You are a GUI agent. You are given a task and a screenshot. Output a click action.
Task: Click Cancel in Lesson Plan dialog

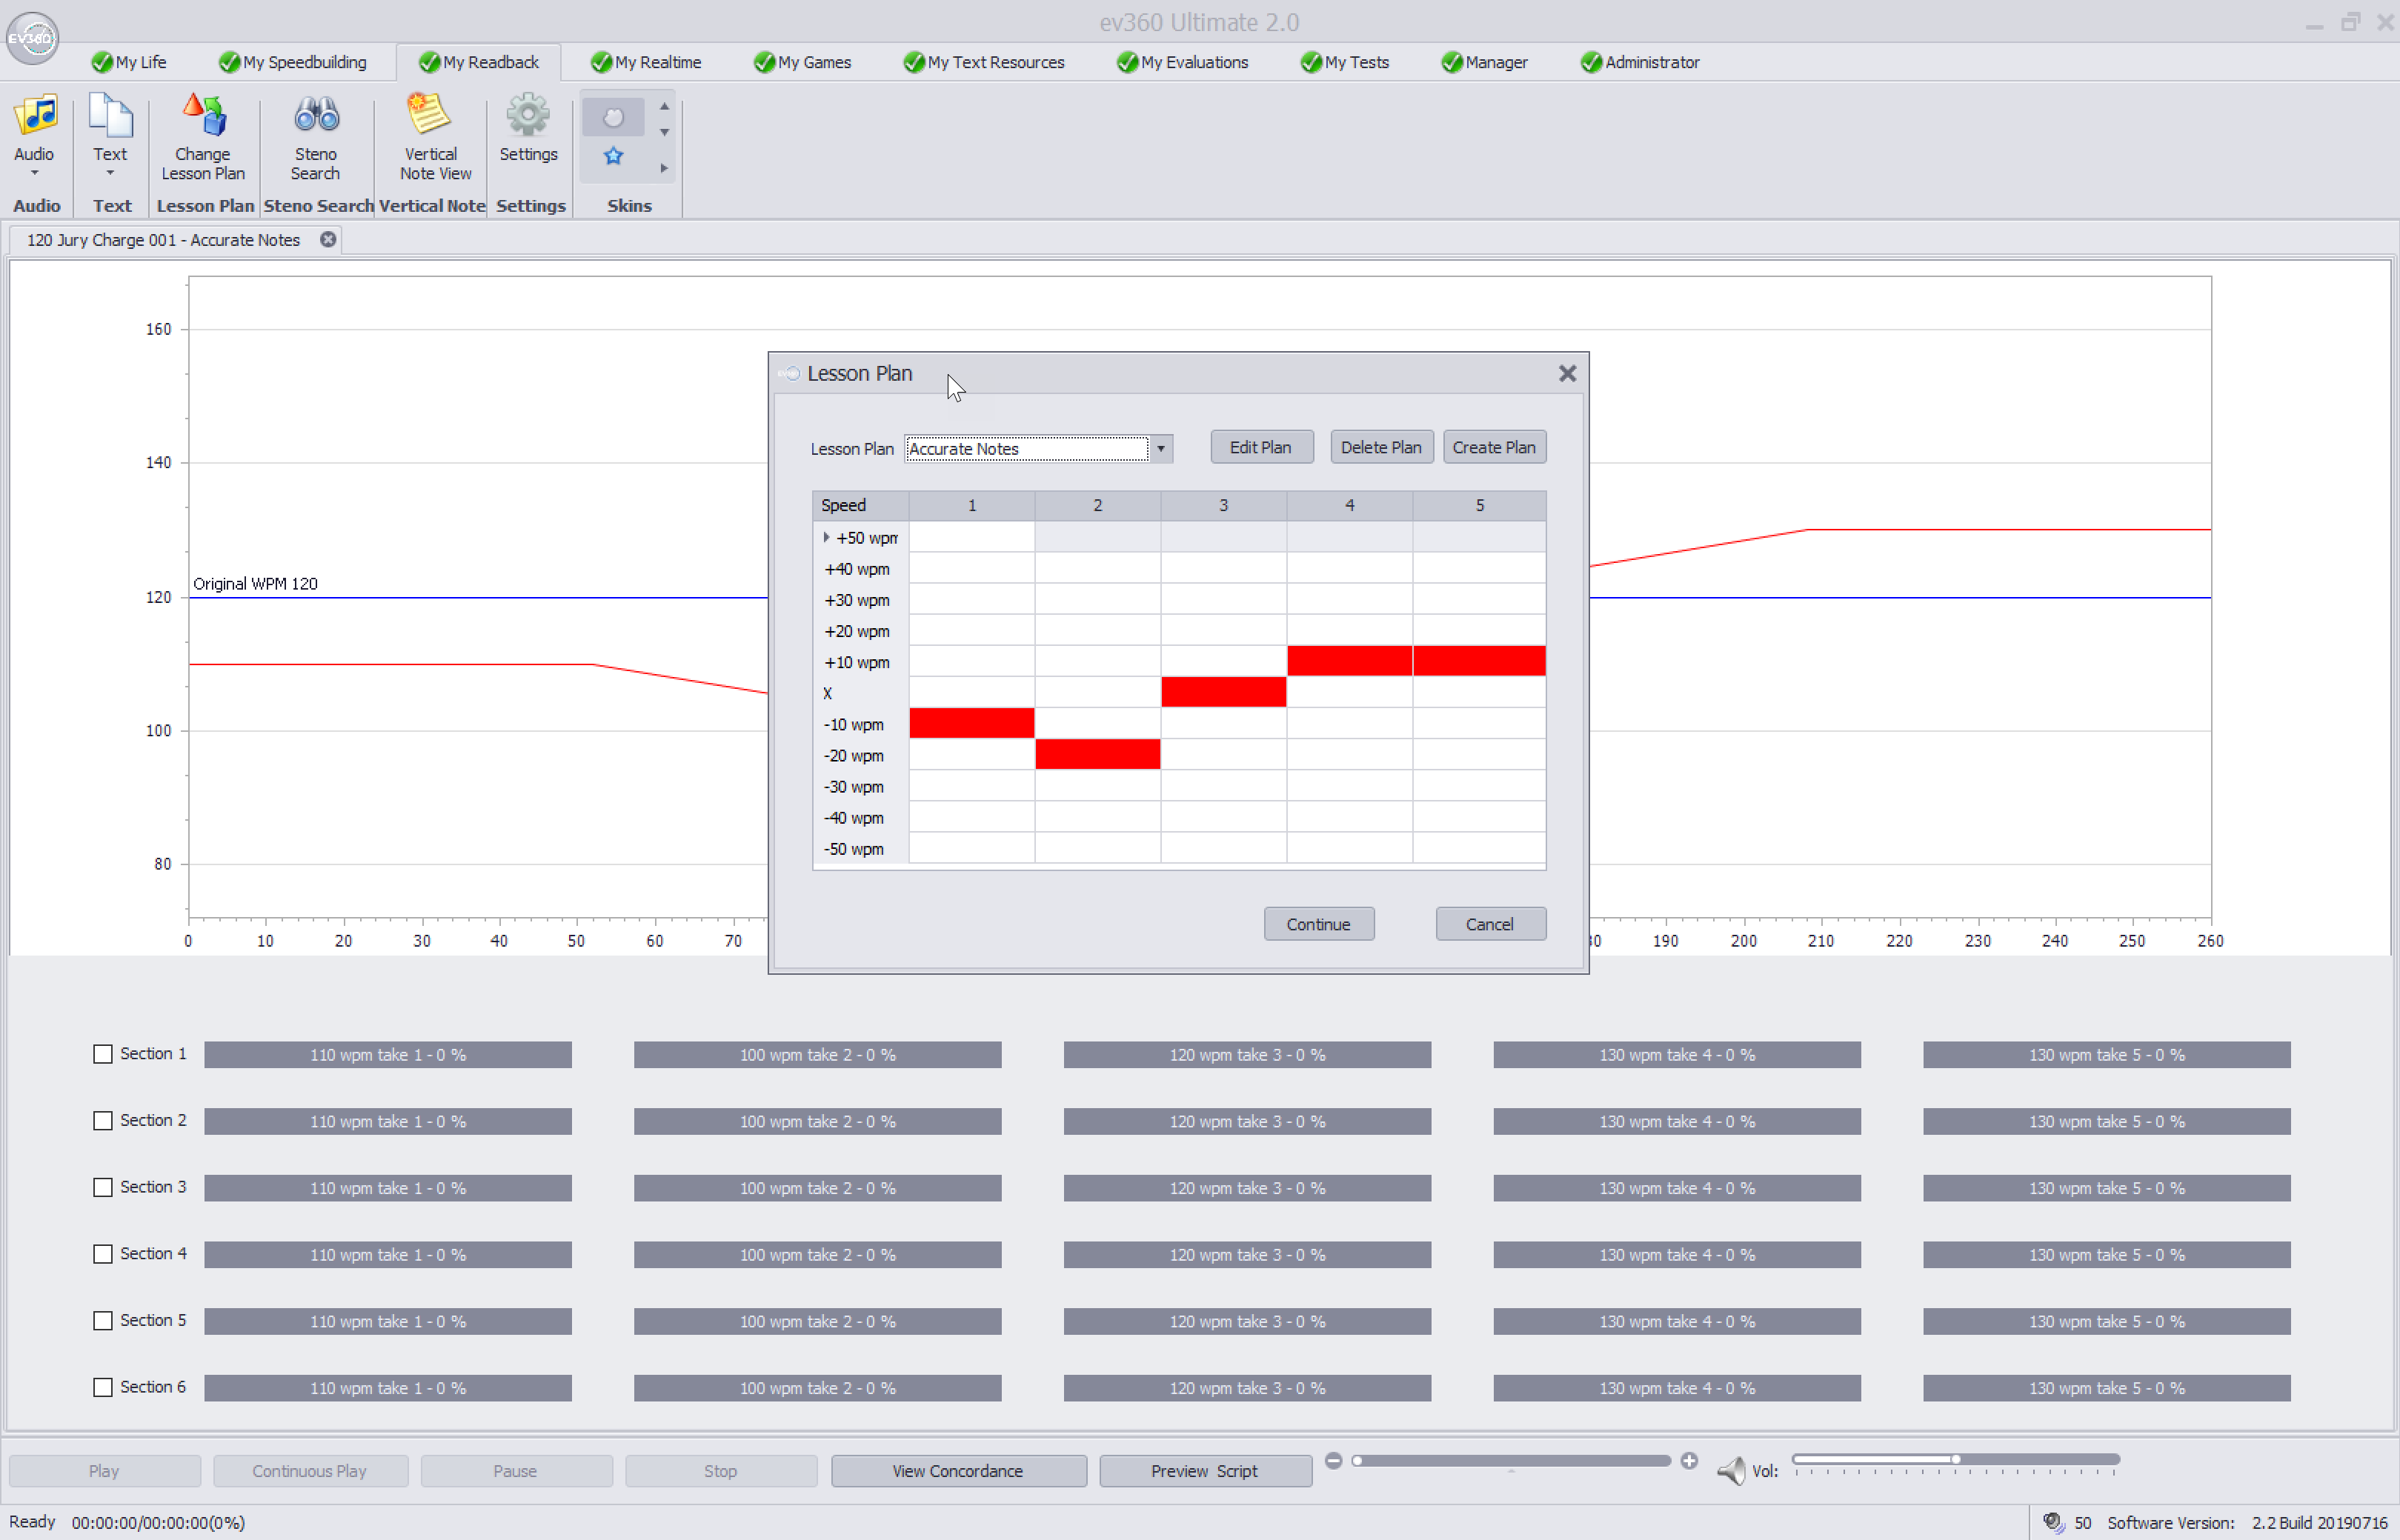pyautogui.click(x=1490, y=924)
